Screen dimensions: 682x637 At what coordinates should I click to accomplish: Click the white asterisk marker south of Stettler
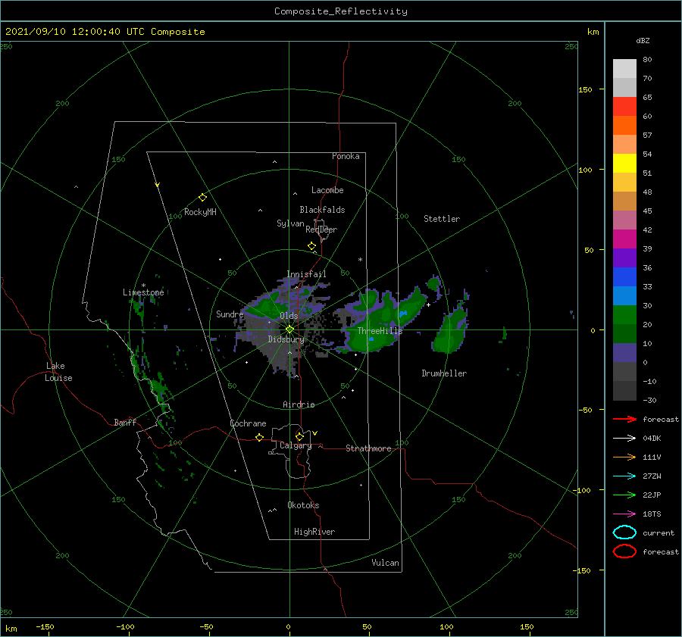(x=360, y=260)
